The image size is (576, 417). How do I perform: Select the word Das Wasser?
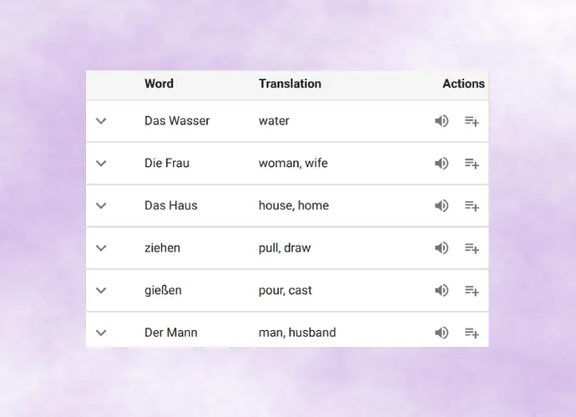(x=177, y=121)
